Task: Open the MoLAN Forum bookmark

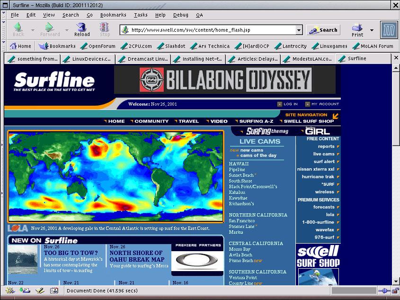Action: [373, 46]
